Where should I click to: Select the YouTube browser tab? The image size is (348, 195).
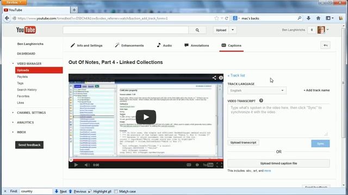point(36,10)
